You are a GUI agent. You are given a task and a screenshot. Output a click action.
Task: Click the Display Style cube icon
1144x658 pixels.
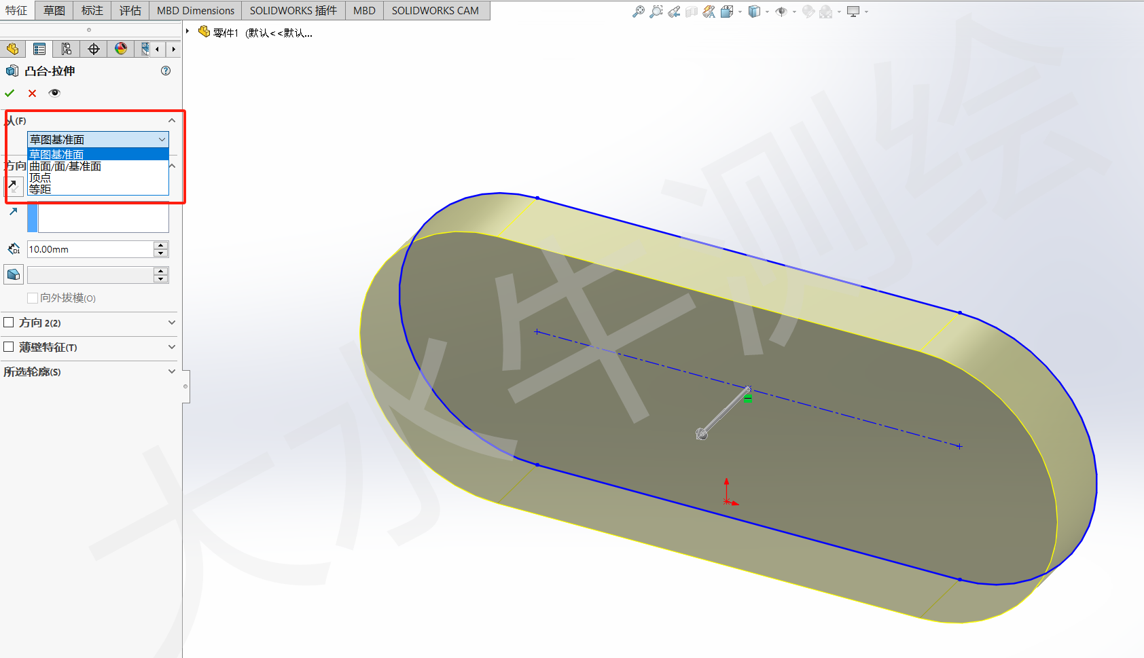[754, 12]
